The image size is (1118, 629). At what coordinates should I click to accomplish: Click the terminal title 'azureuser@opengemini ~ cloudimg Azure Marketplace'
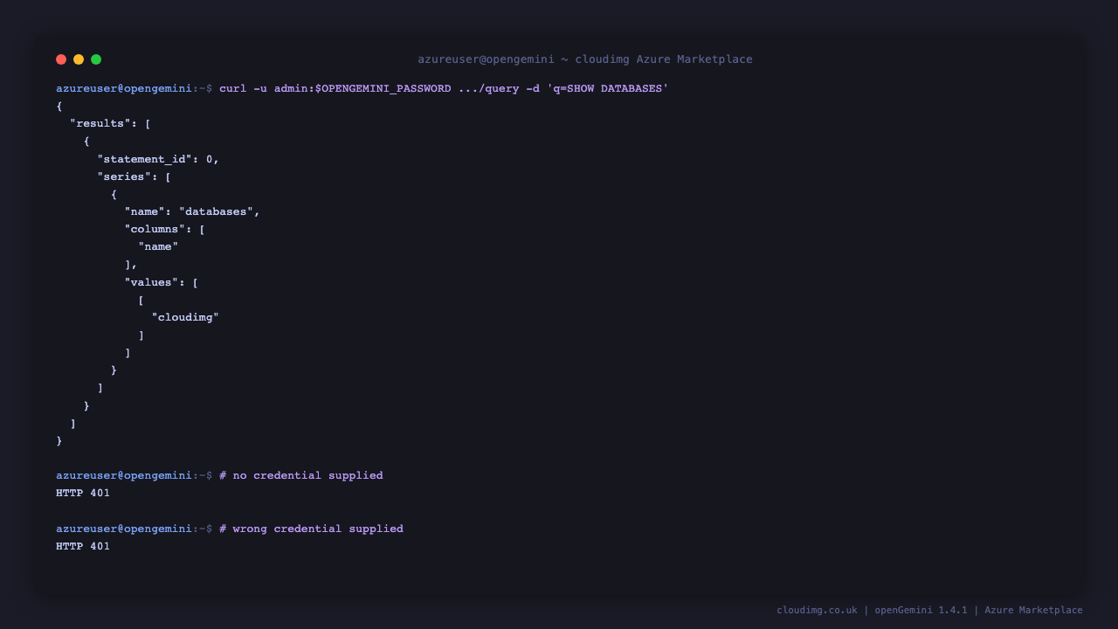pos(585,59)
